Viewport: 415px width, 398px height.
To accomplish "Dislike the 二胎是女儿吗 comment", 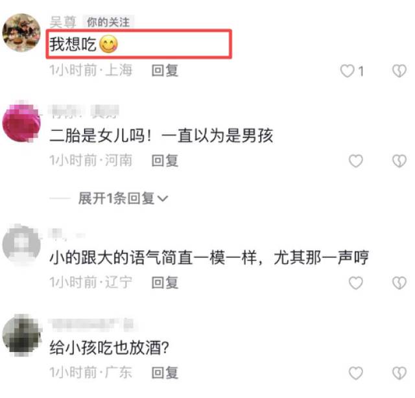I will [399, 161].
